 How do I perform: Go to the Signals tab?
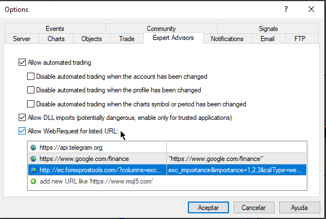268,29
